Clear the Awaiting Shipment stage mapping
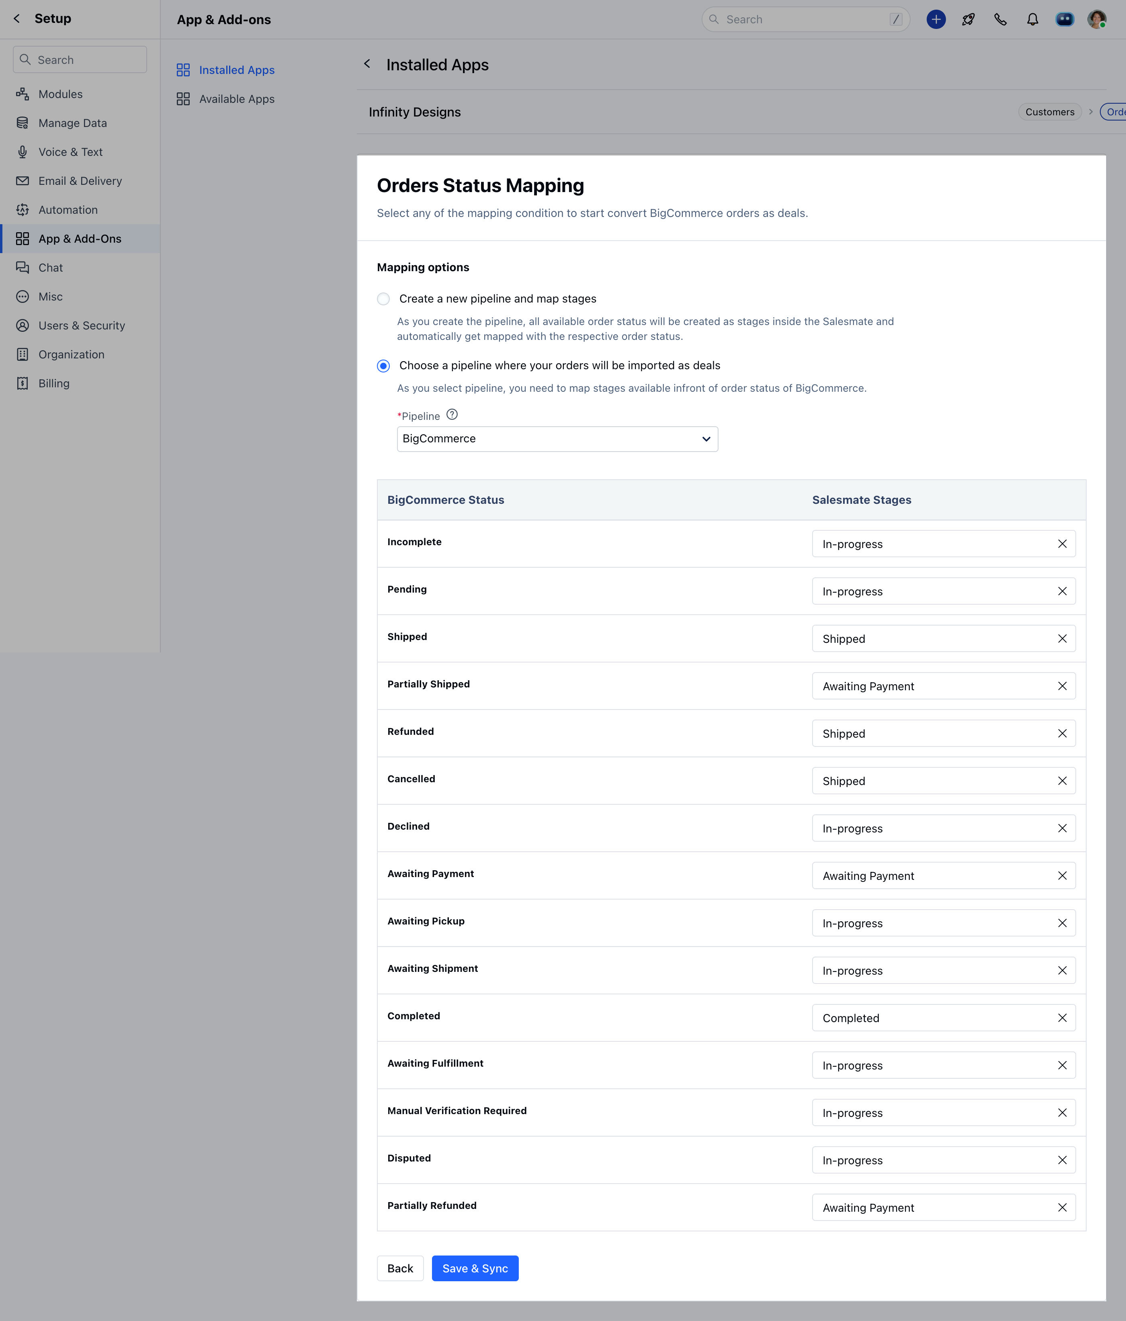The height and width of the screenshot is (1321, 1126). 1062,970
